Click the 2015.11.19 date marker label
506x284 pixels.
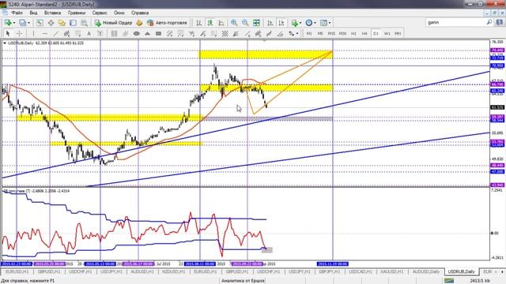click(332, 263)
